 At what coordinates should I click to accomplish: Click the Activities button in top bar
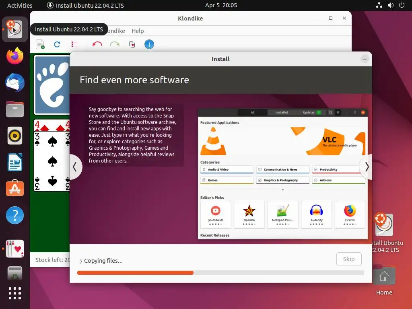[20, 5]
